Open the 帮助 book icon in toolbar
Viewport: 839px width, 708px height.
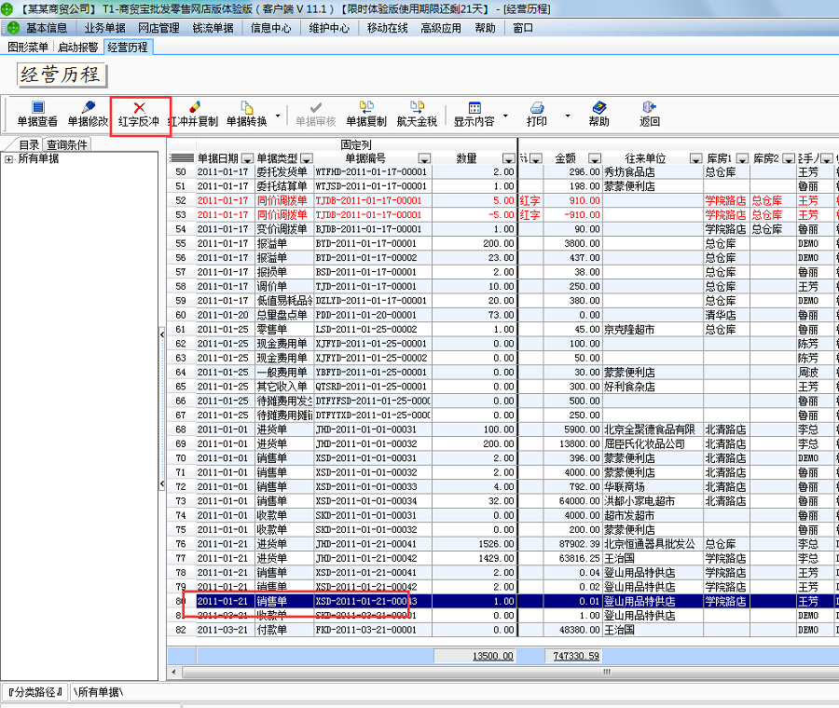pos(598,108)
